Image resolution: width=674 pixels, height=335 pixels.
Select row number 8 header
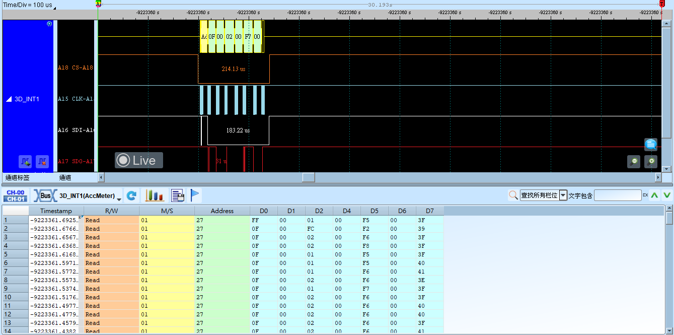pos(15,280)
